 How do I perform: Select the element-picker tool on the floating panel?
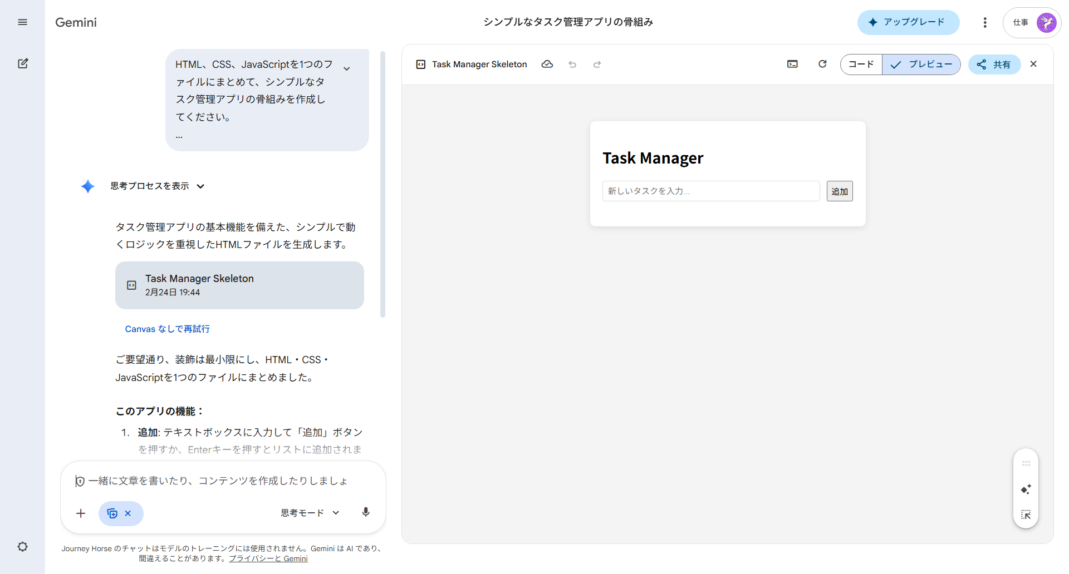[x=1026, y=514]
